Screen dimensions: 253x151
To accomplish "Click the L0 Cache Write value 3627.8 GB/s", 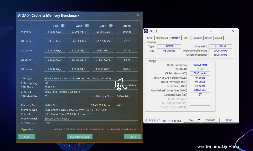I will (x=79, y=41).
